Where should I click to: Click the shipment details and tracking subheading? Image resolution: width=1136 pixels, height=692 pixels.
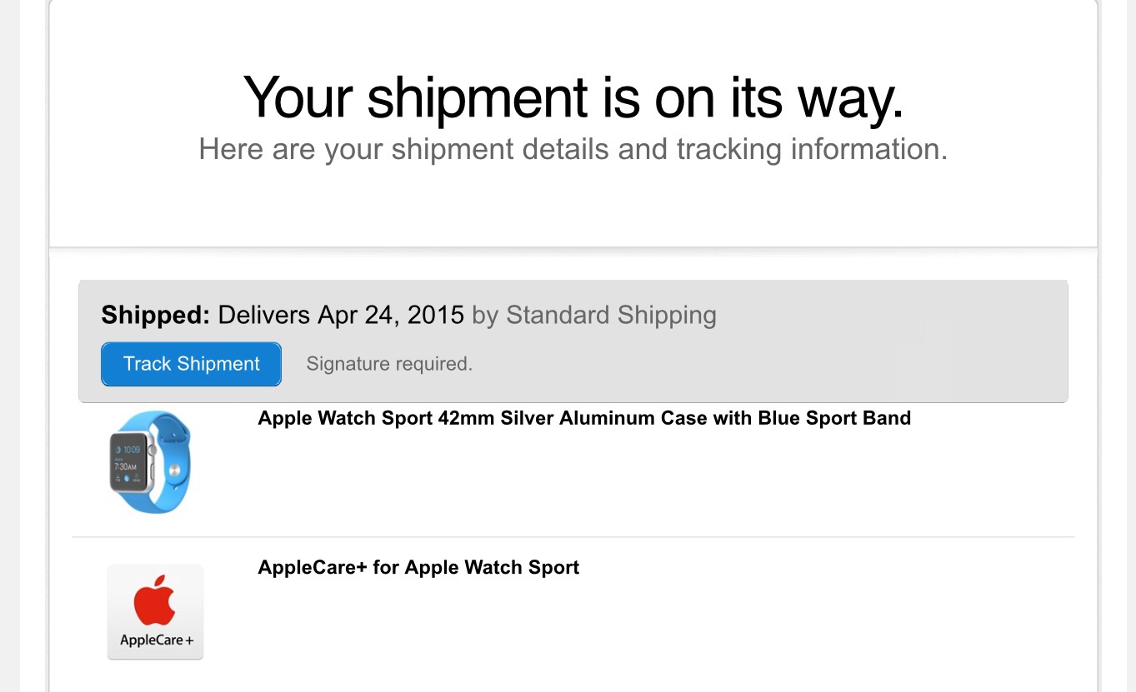[x=573, y=149]
